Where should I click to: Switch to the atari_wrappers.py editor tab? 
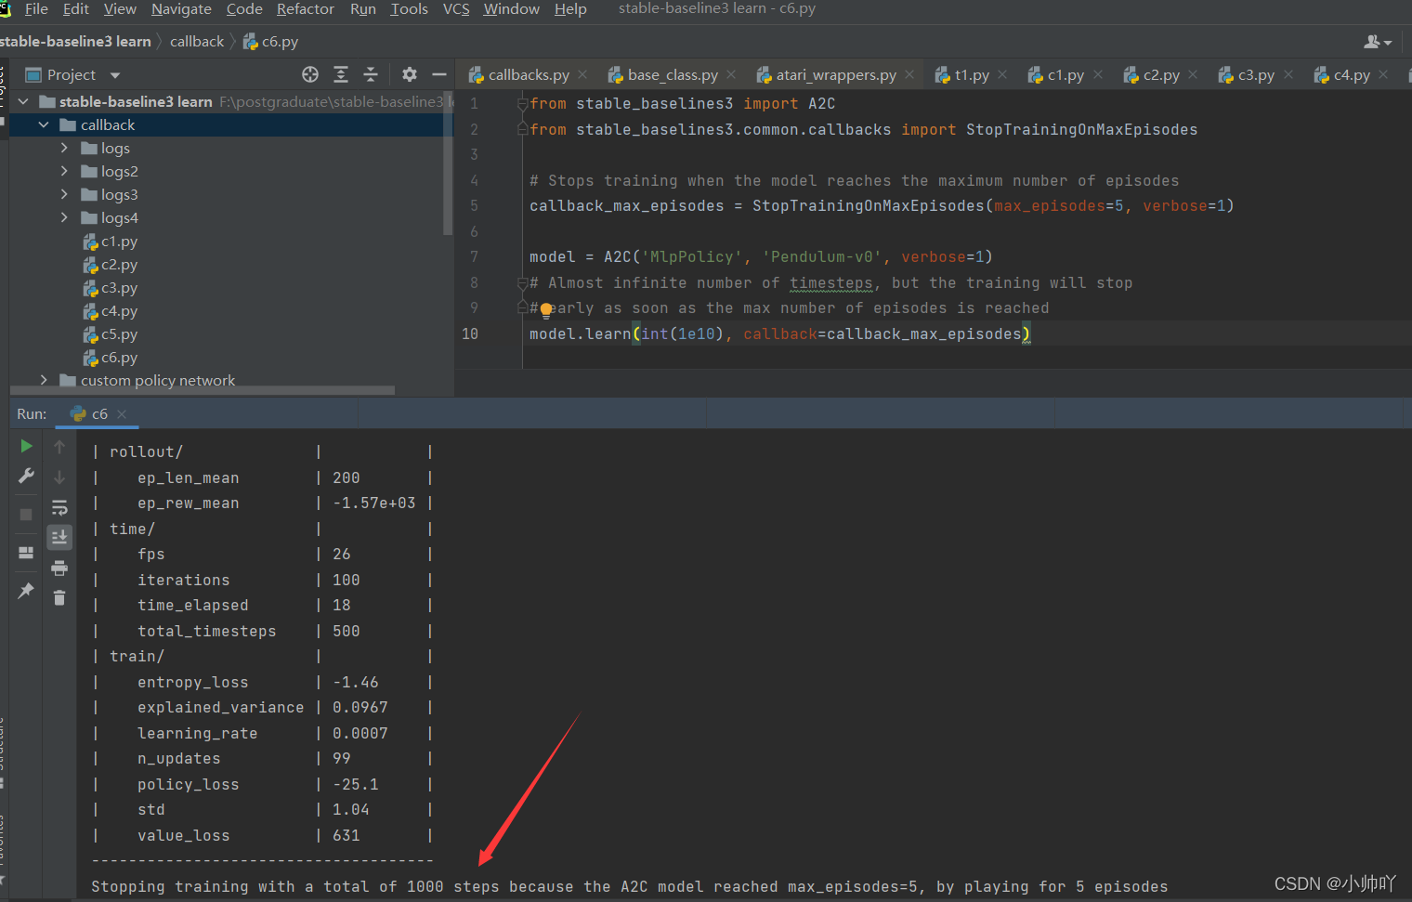[834, 74]
